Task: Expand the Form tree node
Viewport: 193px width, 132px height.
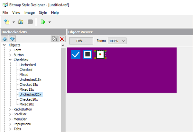Action: point(10,50)
